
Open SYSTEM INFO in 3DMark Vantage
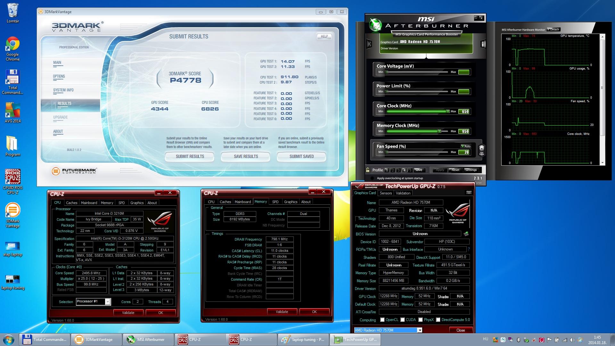coord(63,90)
